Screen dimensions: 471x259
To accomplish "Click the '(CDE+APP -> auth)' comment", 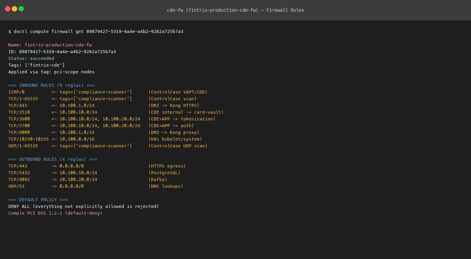I will coord(171,125).
